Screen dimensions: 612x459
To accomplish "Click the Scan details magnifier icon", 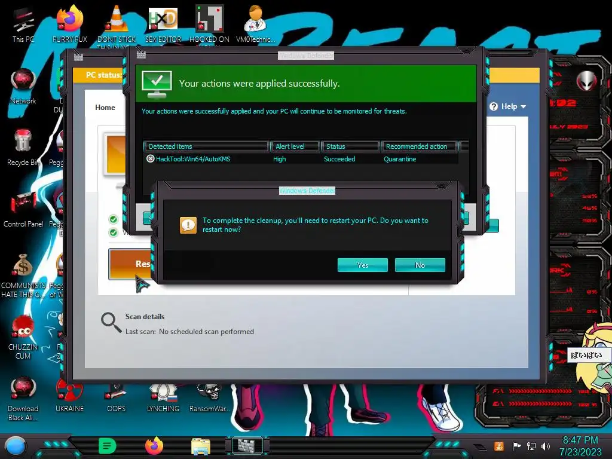I will tap(111, 323).
